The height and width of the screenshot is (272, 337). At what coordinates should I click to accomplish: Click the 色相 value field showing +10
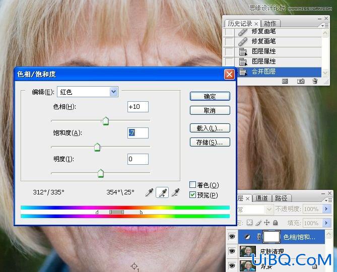[138, 107]
